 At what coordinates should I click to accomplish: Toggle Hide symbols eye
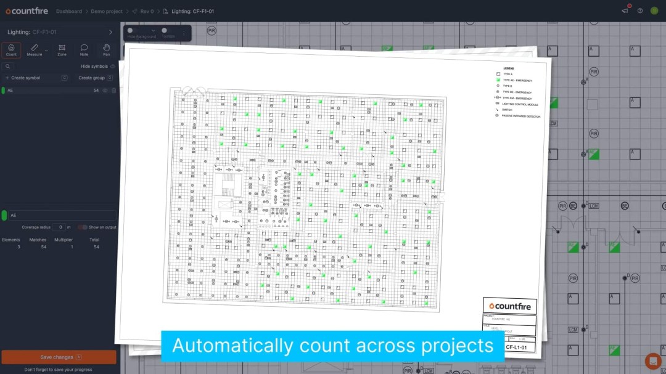click(113, 66)
